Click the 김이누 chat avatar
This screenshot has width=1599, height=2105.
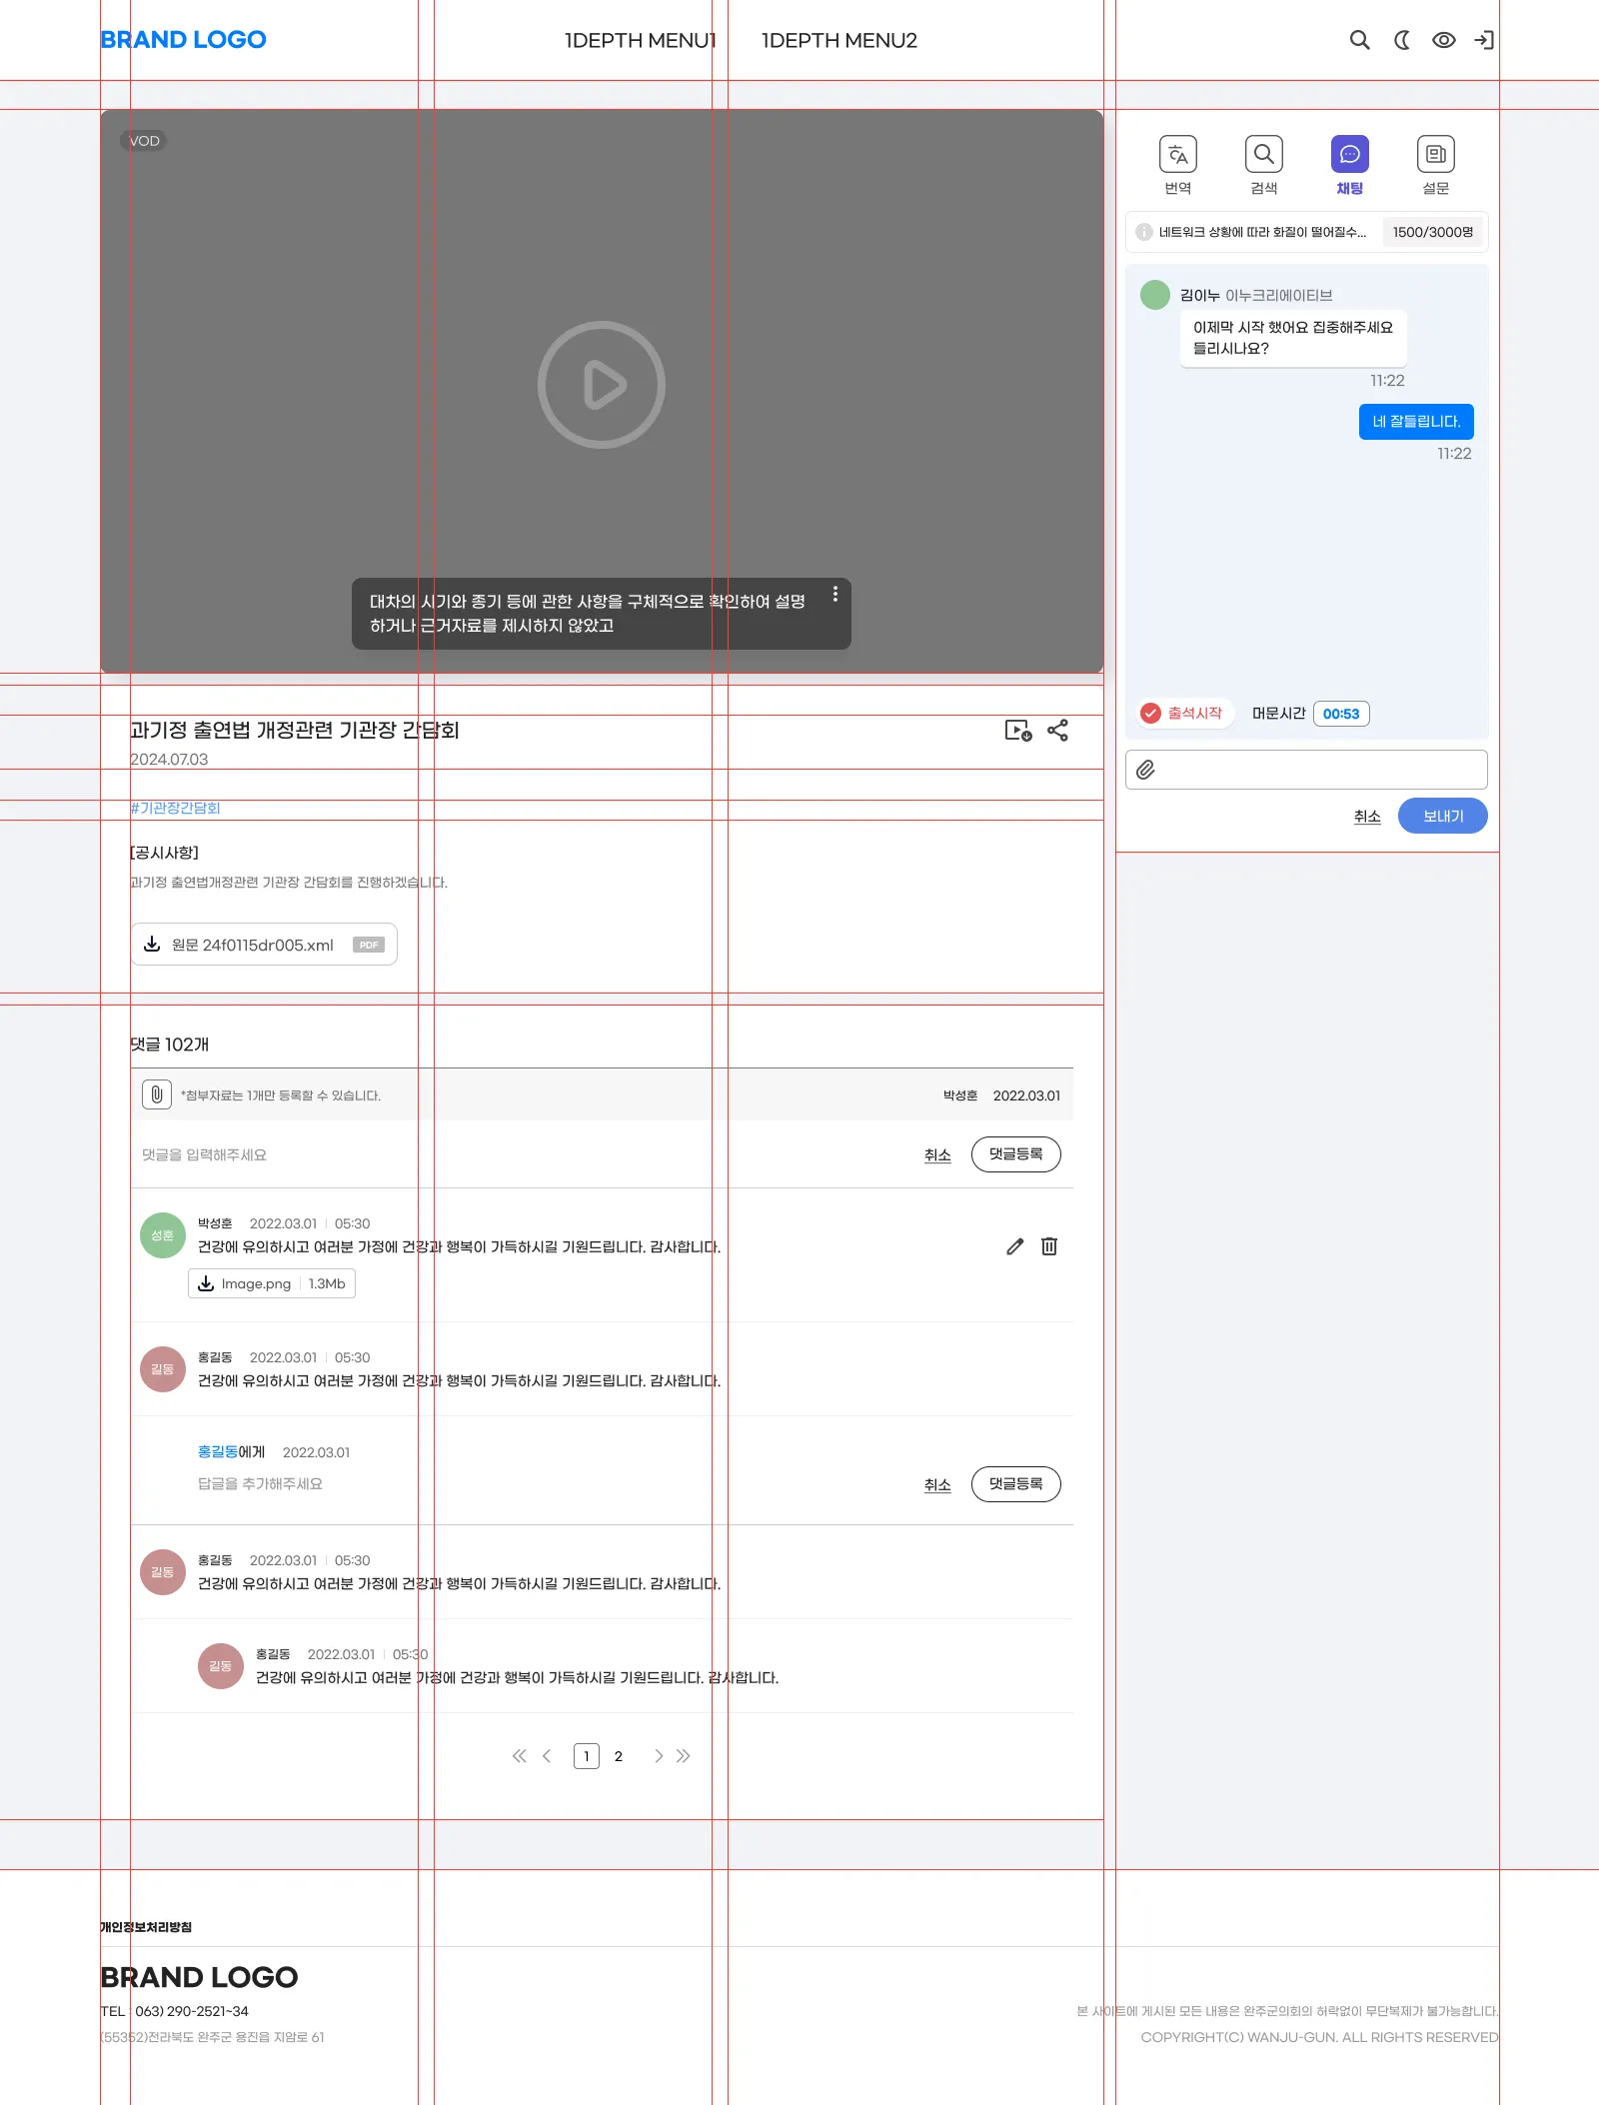click(1155, 295)
